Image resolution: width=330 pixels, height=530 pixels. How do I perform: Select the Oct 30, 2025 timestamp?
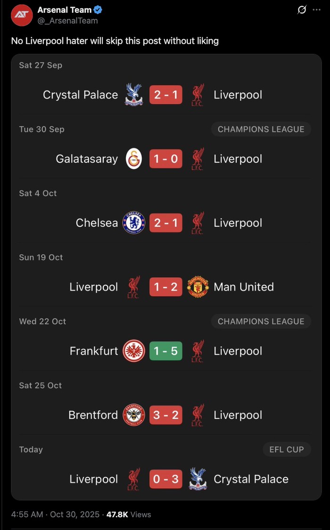(73, 514)
